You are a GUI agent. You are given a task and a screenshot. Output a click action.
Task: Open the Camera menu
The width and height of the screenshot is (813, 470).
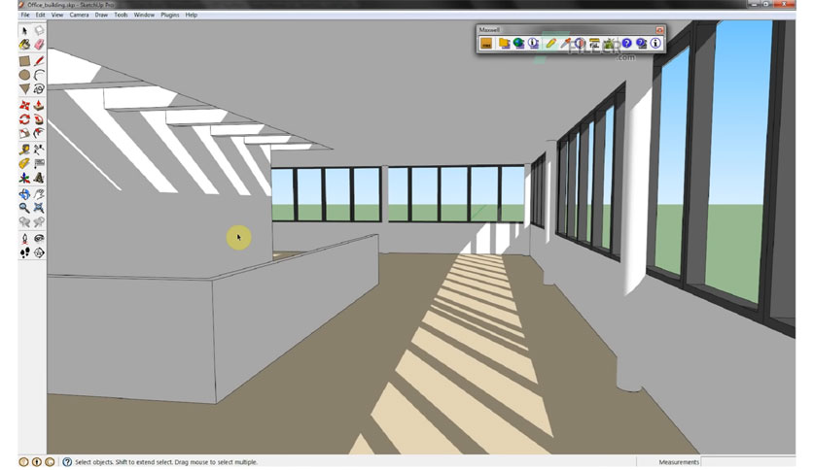coord(80,15)
